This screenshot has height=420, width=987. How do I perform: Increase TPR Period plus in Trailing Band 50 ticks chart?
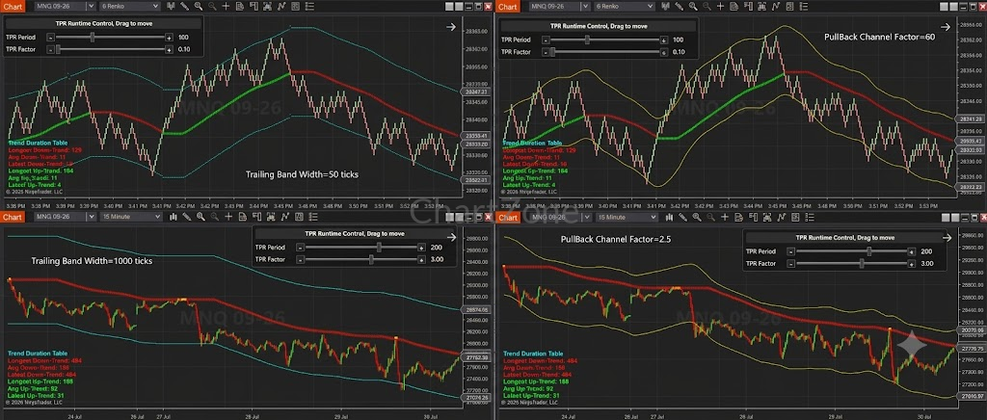(x=169, y=38)
